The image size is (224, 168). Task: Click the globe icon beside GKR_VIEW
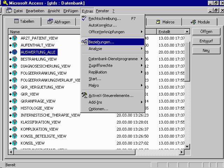(x=15, y=94)
